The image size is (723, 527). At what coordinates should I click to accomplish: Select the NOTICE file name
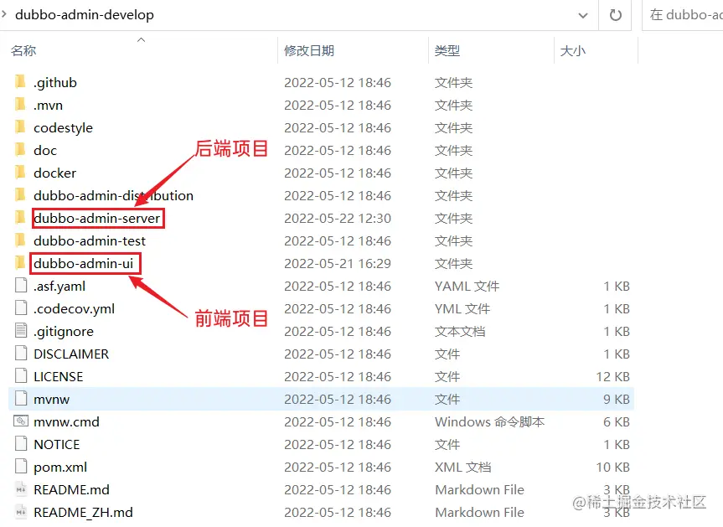tap(57, 444)
